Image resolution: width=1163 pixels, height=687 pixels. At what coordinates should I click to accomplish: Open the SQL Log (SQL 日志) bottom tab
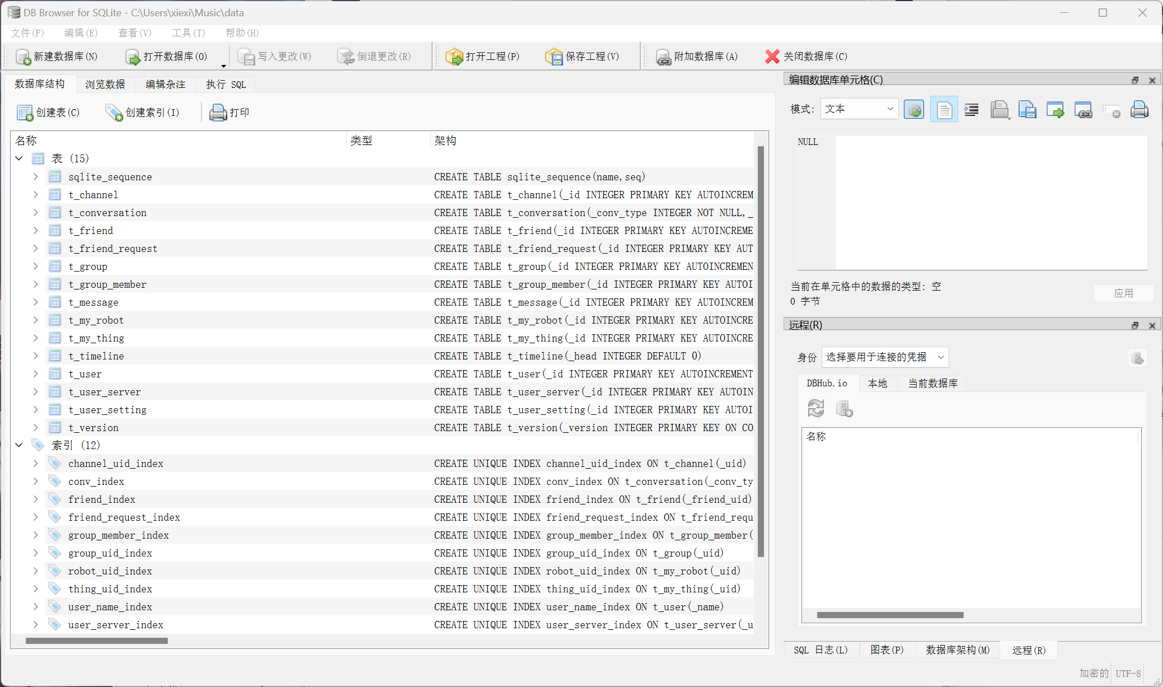coord(820,650)
